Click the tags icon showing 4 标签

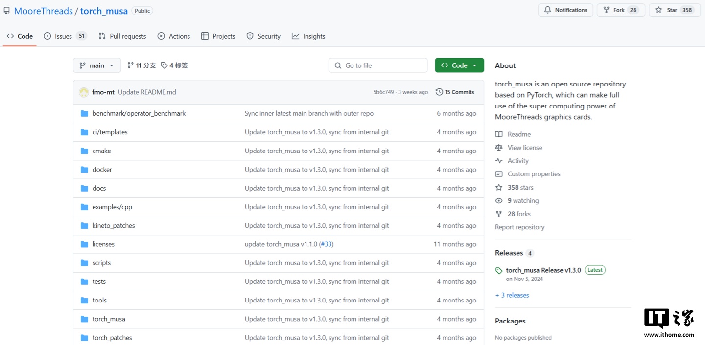pyautogui.click(x=164, y=65)
